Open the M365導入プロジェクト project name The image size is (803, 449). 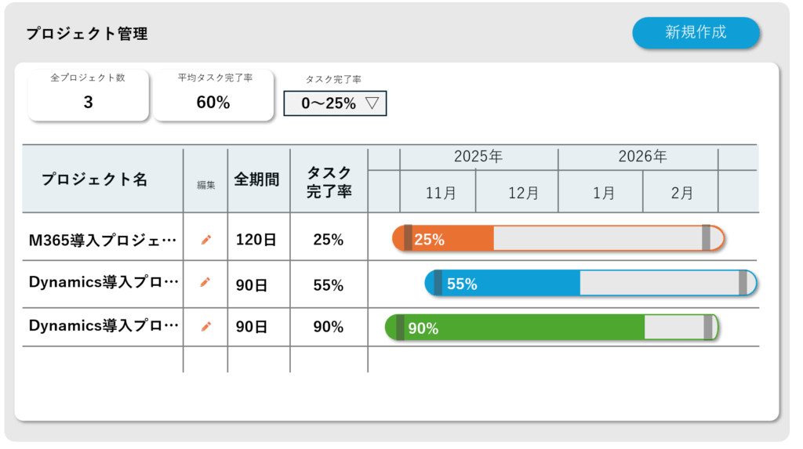point(103,241)
